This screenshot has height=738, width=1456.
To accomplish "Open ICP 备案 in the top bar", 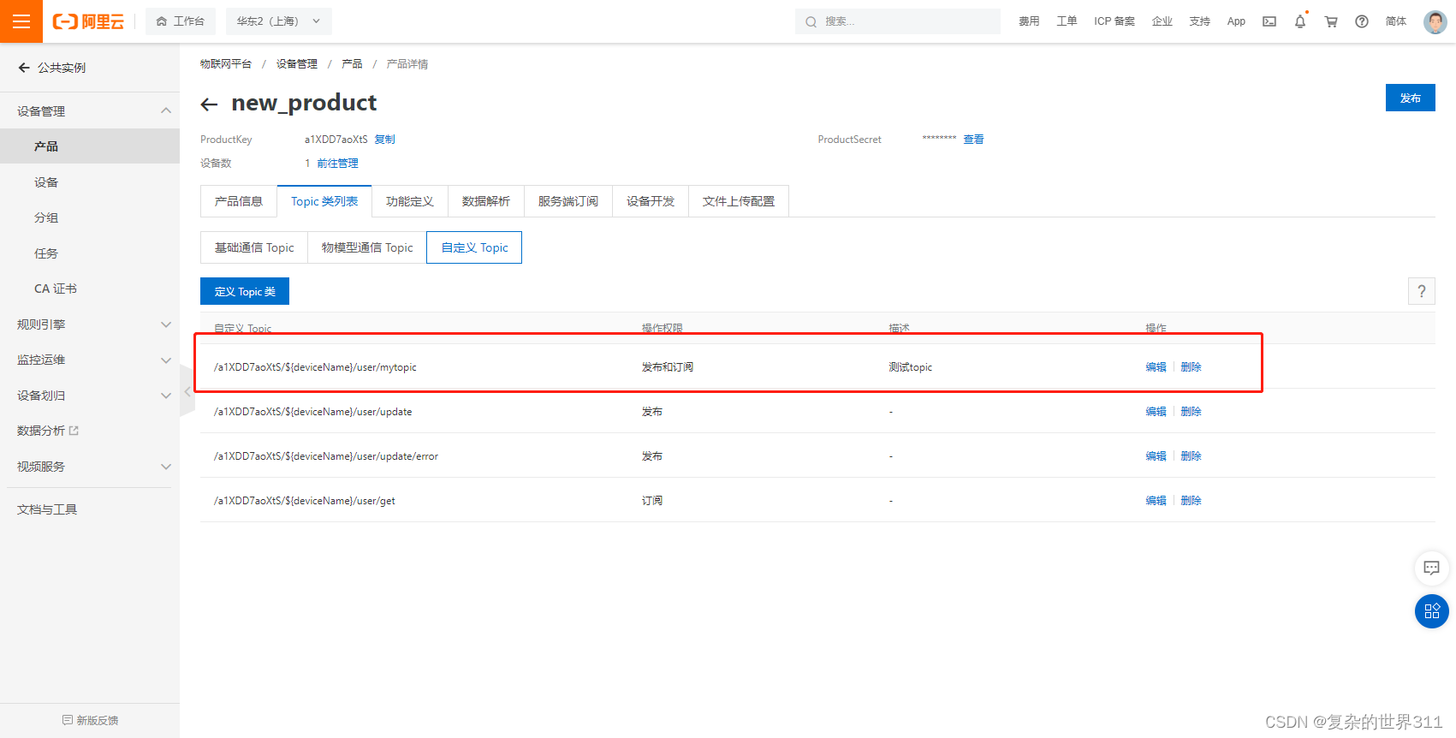I will pos(1114,21).
